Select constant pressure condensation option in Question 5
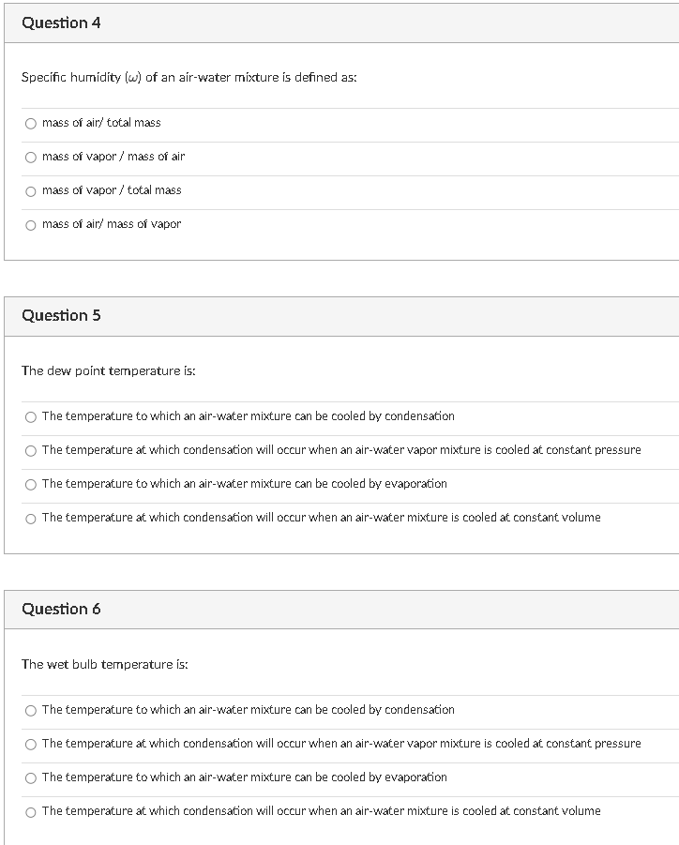679x845 pixels. coord(31,450)
